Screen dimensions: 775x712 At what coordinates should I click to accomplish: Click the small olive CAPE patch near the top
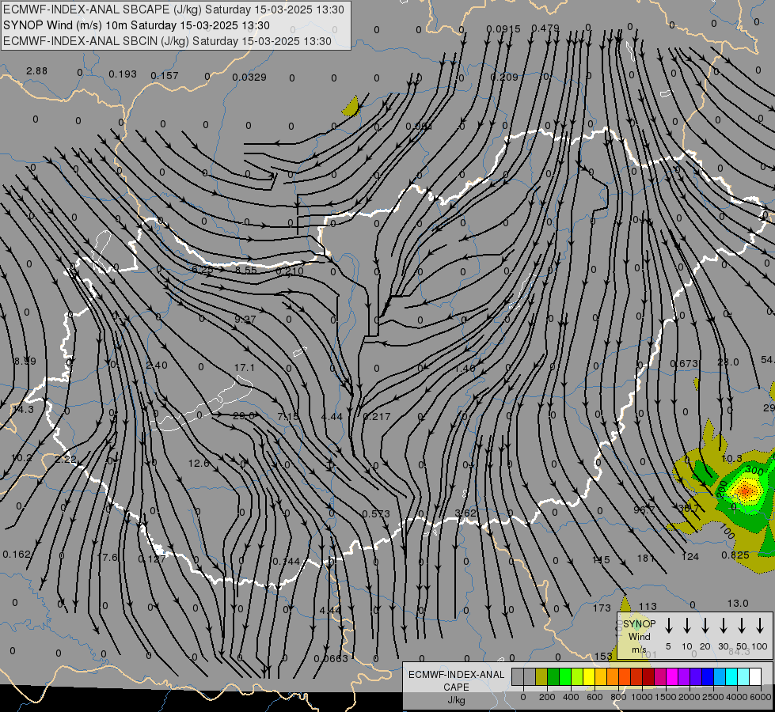[351, 108]
